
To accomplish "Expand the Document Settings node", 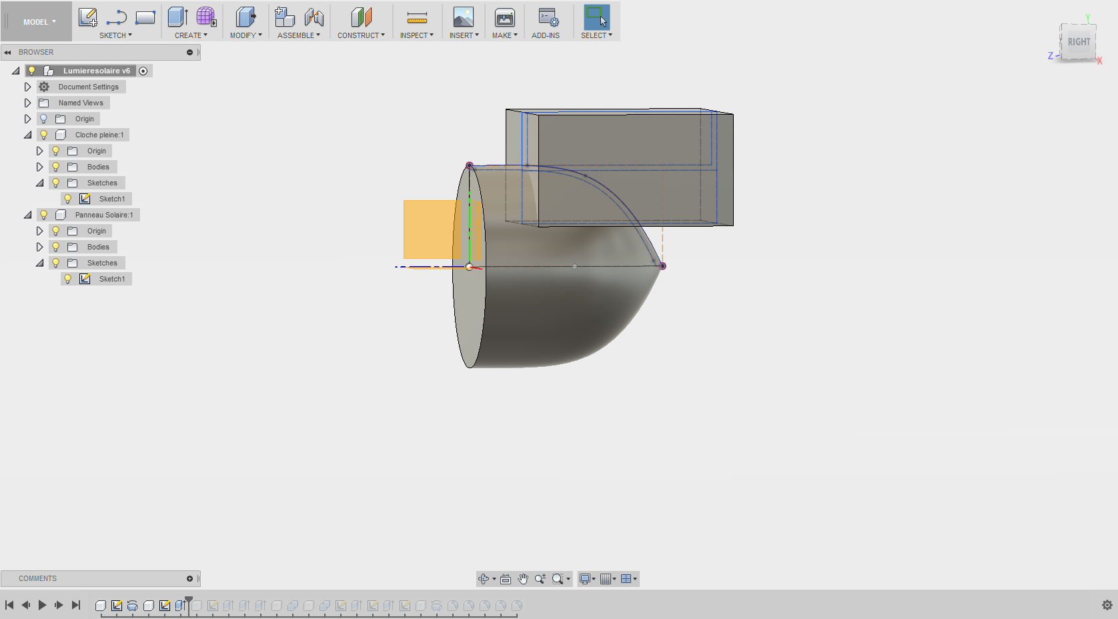I will (x=27, y=87).
